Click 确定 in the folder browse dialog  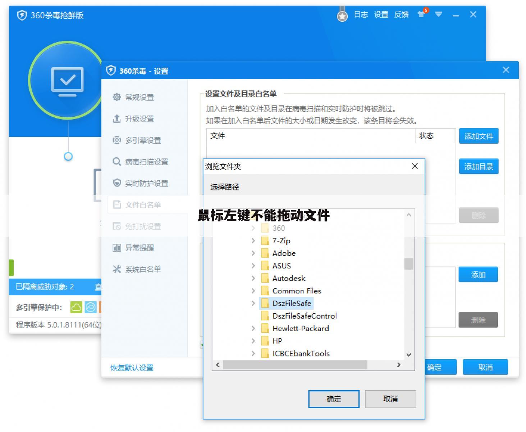(334, 399)
